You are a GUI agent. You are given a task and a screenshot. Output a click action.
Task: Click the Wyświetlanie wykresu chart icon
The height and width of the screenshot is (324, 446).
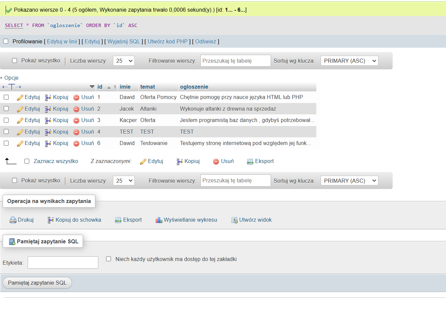(159, 220)
